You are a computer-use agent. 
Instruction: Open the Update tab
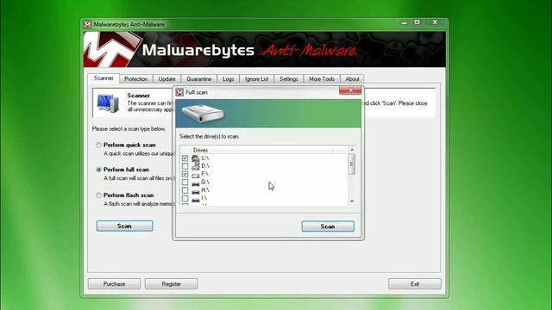pos(166,79)
